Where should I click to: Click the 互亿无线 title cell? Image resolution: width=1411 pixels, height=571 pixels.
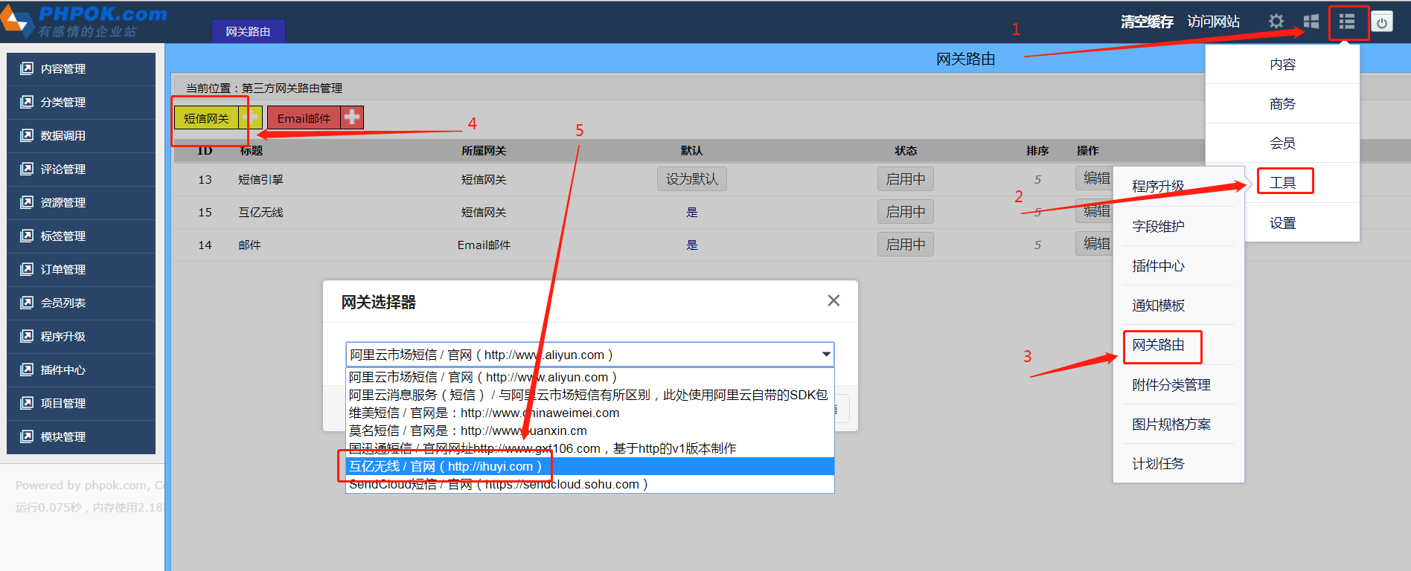[x=260, y=213]
